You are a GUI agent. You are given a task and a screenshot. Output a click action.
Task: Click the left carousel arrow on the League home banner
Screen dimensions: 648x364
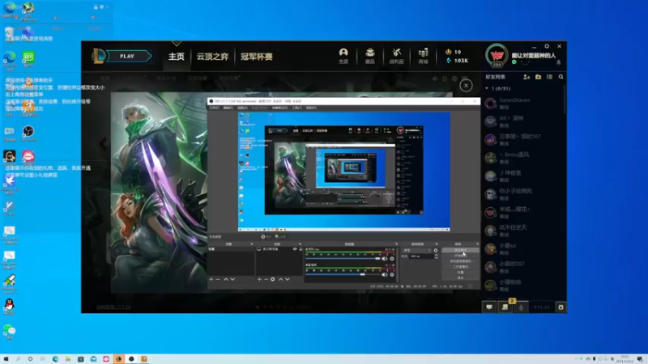103,143
